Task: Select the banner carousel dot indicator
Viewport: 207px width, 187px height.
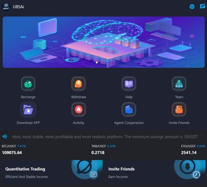Action: (97, 62)
